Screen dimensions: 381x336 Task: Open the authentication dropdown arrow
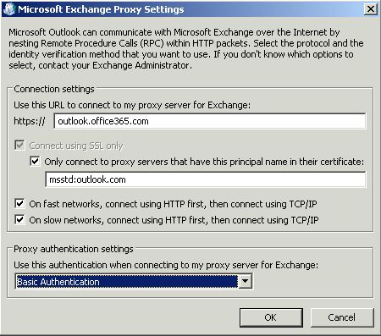click(246, 281)
